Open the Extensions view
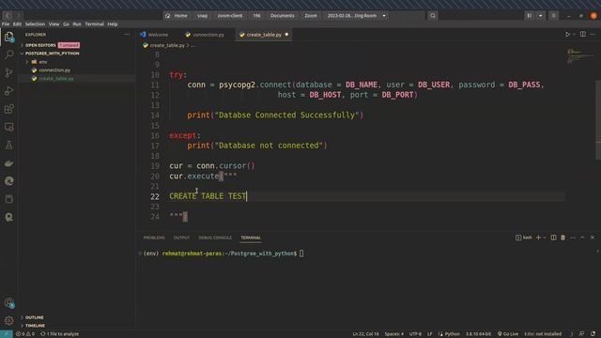Viewport: 601px width, 338px height. [8, 109]
